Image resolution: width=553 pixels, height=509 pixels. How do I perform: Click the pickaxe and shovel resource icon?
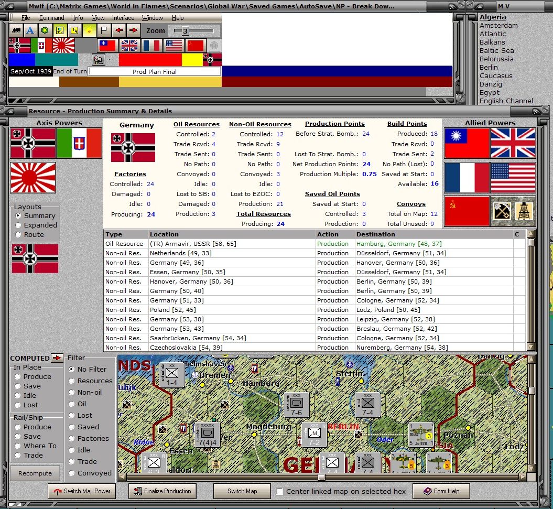click(501, 211)
